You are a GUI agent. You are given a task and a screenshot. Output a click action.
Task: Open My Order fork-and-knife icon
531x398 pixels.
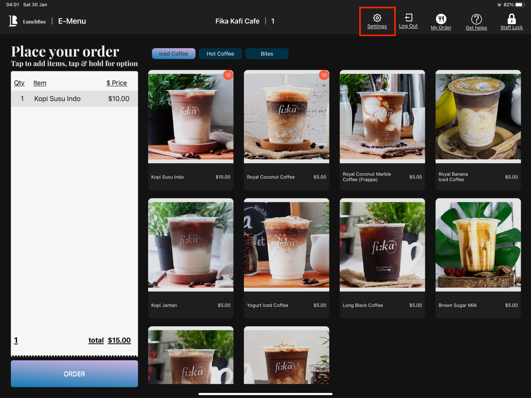(x=441, y=19)
